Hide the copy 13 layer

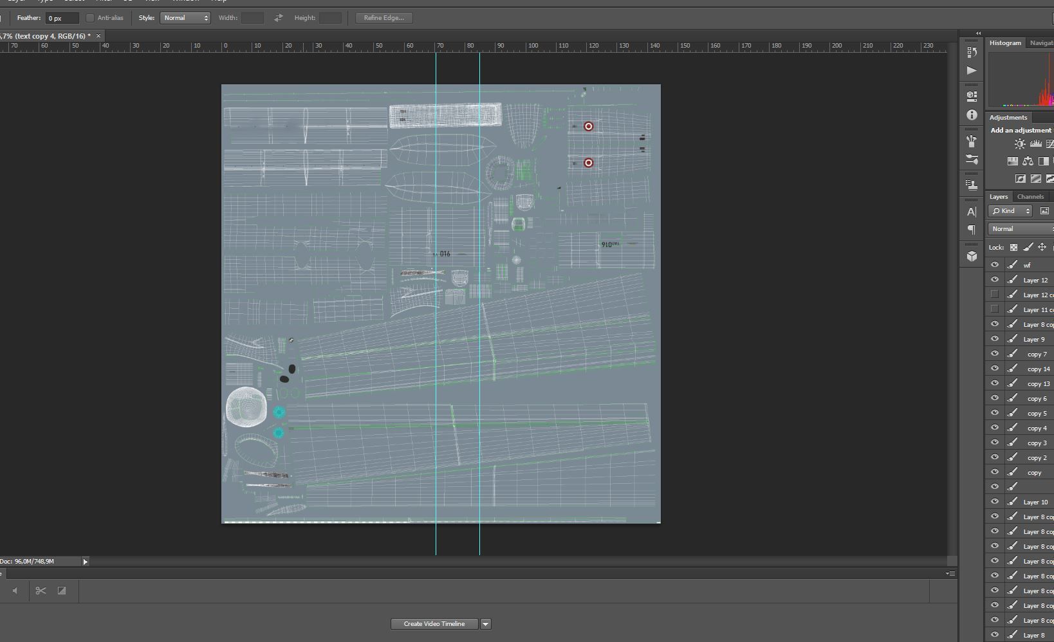click(x=995, y=383)
